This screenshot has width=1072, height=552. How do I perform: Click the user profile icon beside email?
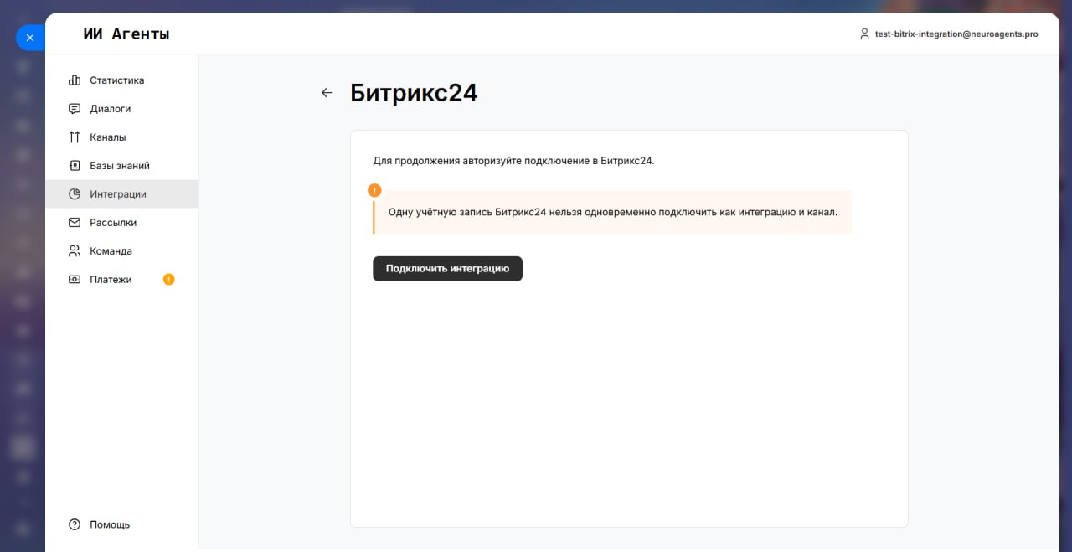click(865, 34)
